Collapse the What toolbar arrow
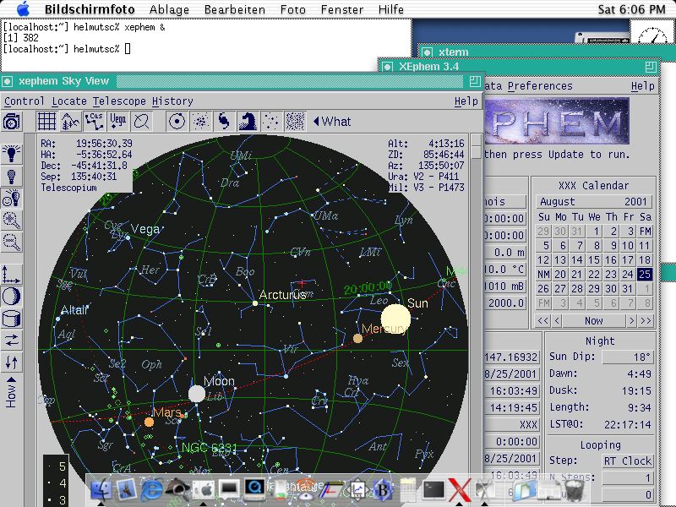676x507 pixels. 316,122
